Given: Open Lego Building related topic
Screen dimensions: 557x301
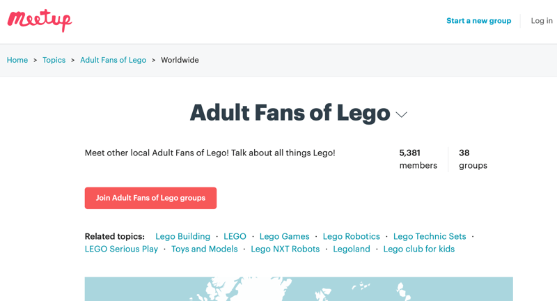Looking at the screenshot, I should click(182, 236).
